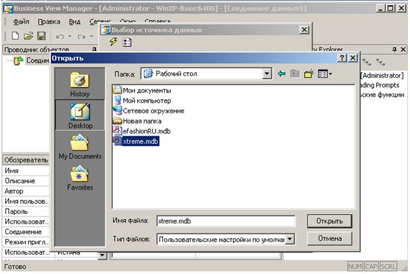
Task: Select the Мой компьютер item
Action: (x=142, y=101)
